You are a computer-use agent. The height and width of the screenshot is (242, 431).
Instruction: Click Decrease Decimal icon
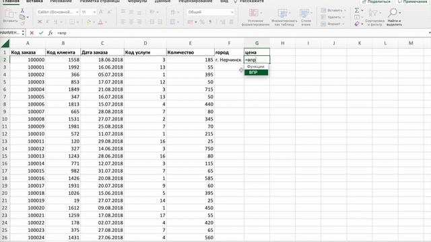pyautogui.click(x=231, y=22)
